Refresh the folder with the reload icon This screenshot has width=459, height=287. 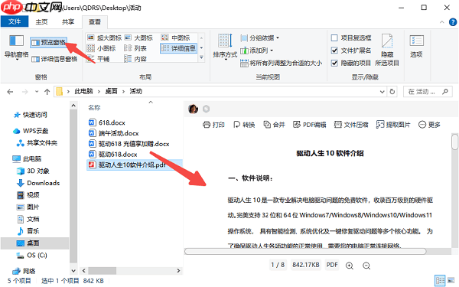click(392, 92)
